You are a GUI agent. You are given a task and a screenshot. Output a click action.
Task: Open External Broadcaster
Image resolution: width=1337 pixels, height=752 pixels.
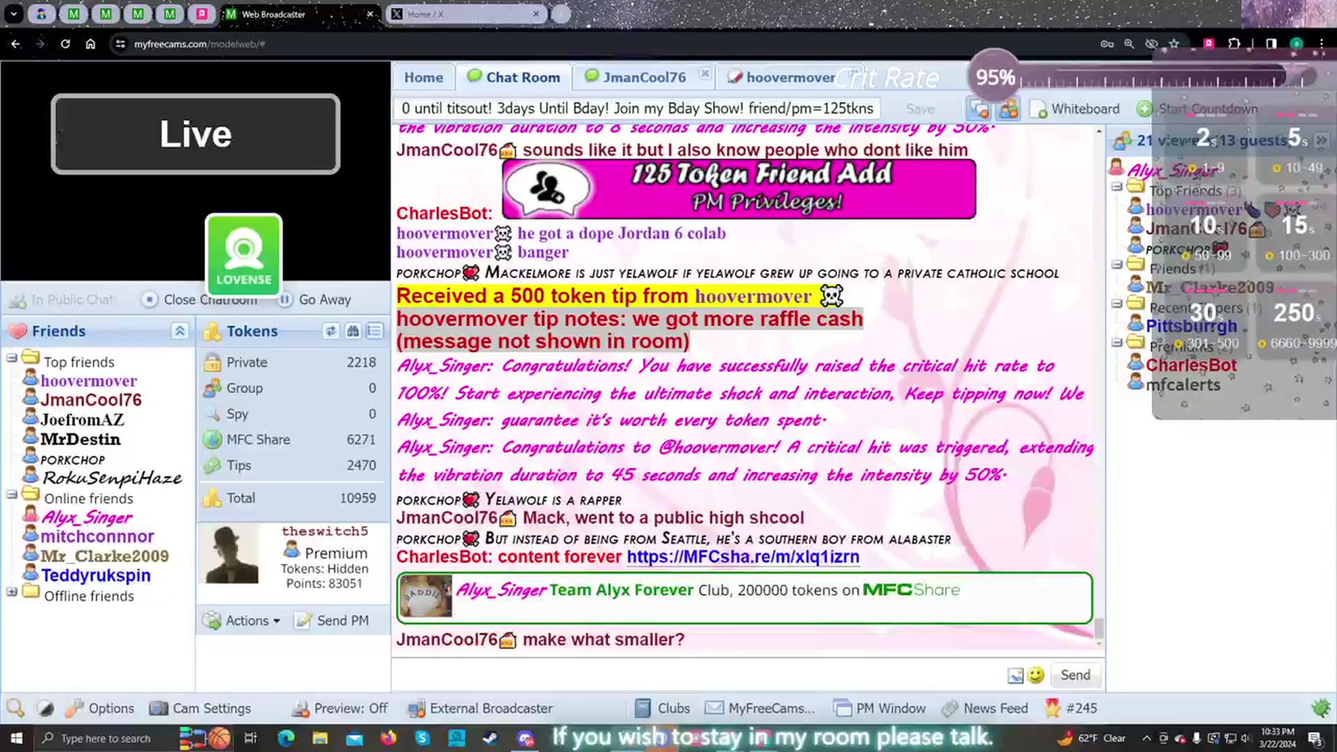point(480,708)
